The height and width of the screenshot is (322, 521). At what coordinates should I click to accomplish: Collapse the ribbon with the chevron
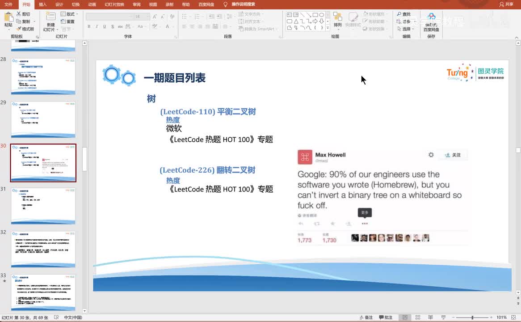point(517,37)
